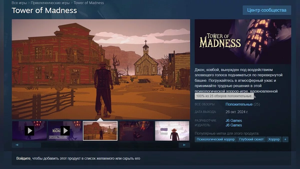This screenshot has width=300, height=169.
Task: Click the thumbnail strip scrollbar handle
Action: [32, 145]
